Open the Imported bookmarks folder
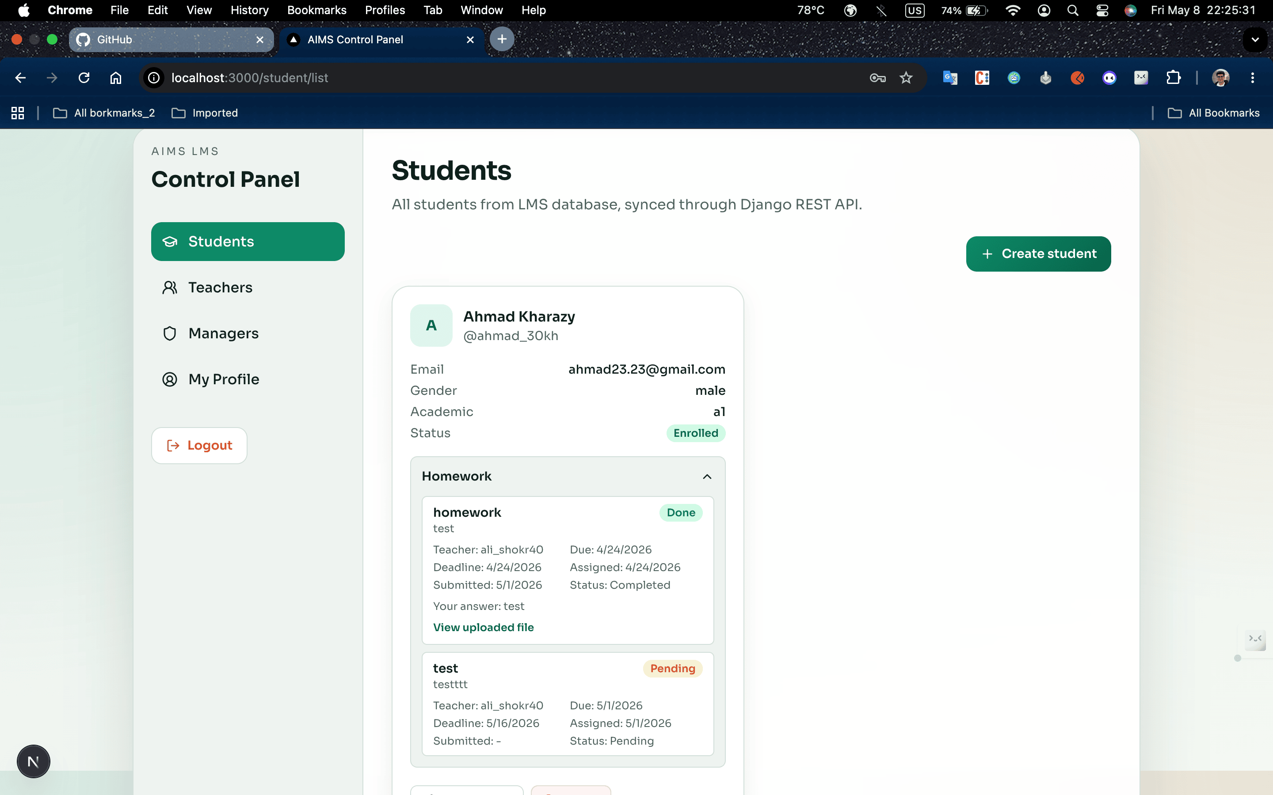Viewport: 1273px width, 795px height. point(205,113)
